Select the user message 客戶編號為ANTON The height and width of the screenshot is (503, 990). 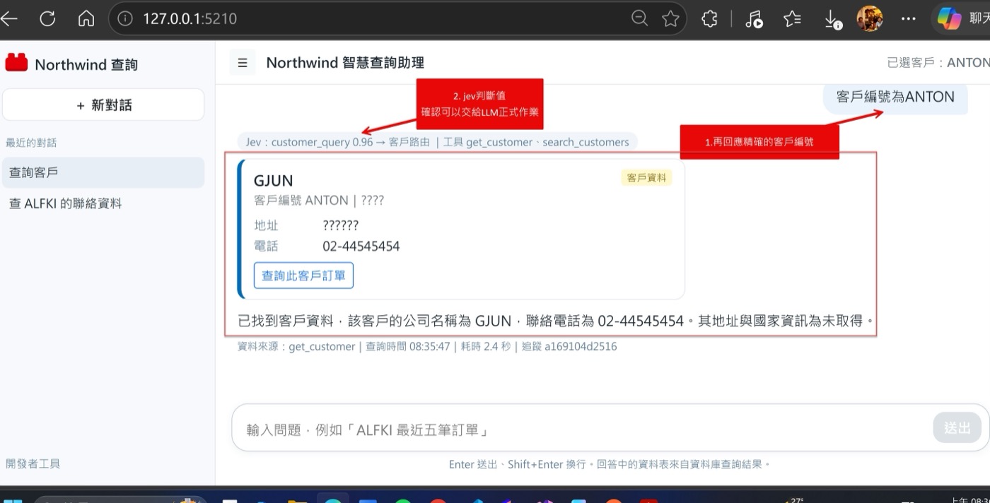click(x=895, y=97)
